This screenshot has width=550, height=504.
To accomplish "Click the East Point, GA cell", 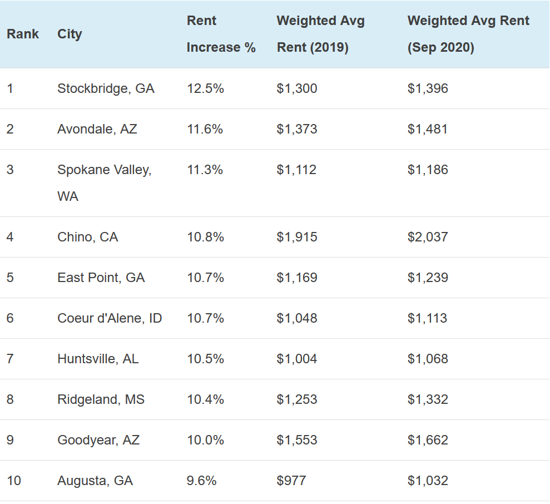I will (101, 278).
